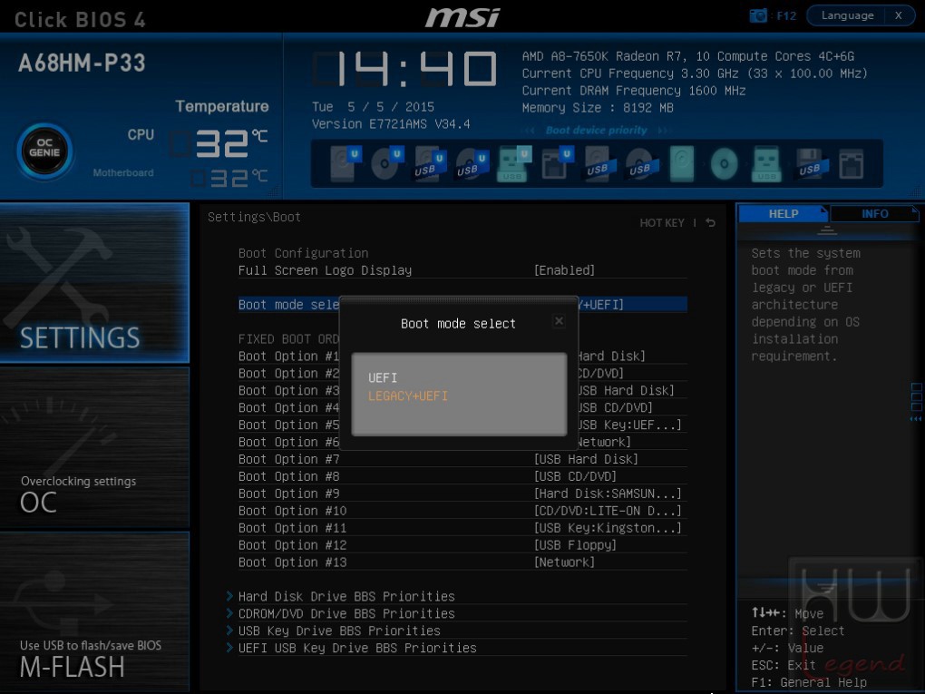Click the X button beside Language
This screenshot has width=925, height=694.
(899, 15)
